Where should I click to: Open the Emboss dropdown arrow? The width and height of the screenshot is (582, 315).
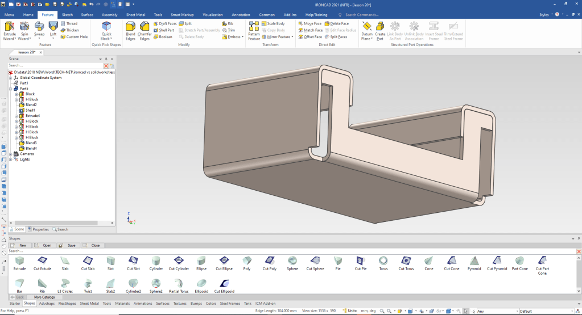pyautogui.click(x=243, y=37)
